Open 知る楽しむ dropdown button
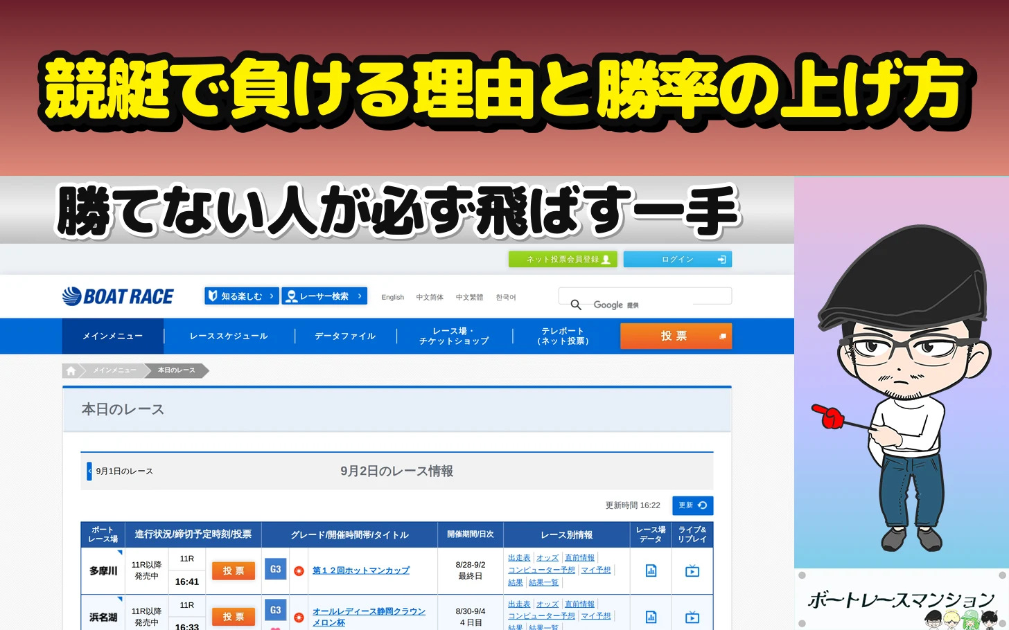Image resolution: width=1009 pixels, height=630 pixels. tap(242, 296)
